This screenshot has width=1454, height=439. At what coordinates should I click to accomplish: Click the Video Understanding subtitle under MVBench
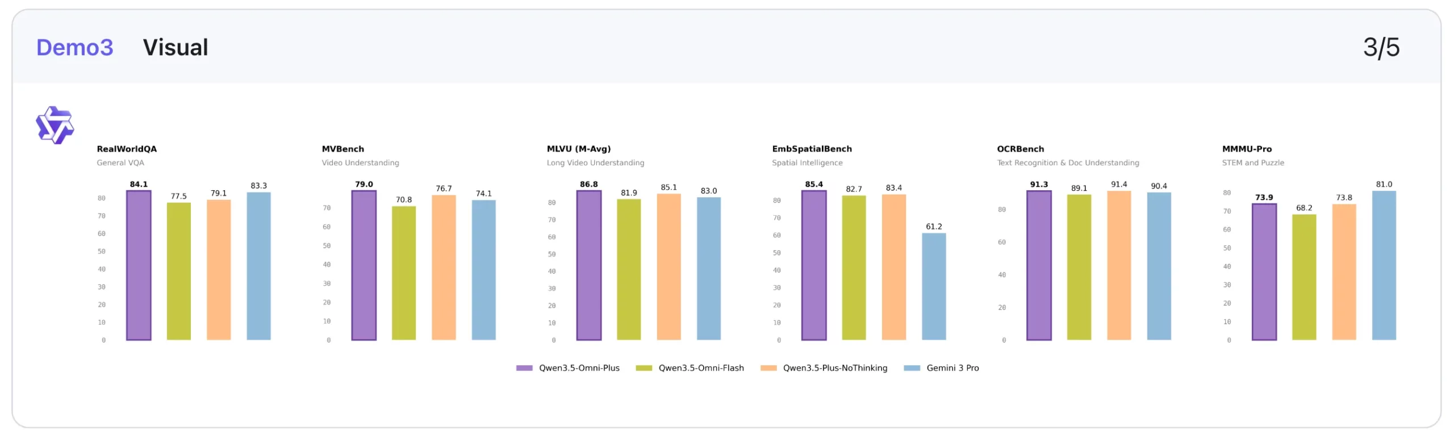click(360, 162)
